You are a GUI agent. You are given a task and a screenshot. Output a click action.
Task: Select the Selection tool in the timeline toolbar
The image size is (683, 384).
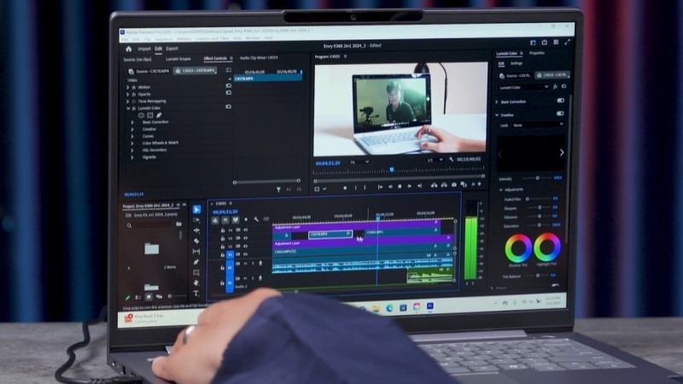coord(196,209)
